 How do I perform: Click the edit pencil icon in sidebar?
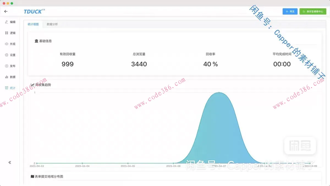[7, 22]
